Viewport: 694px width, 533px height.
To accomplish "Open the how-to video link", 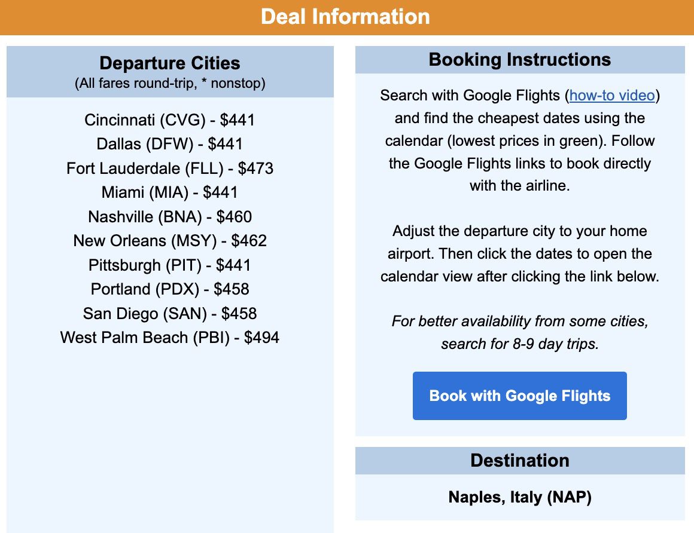I will tap(611, 96).
